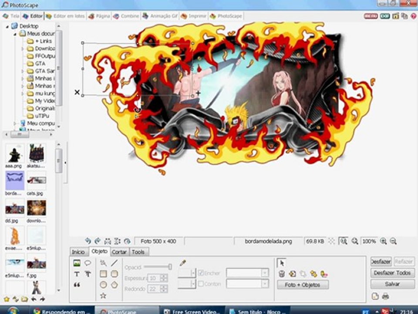Click the outline color swatch box
Screen dimensions: 418x314
(x=184, y=283)
